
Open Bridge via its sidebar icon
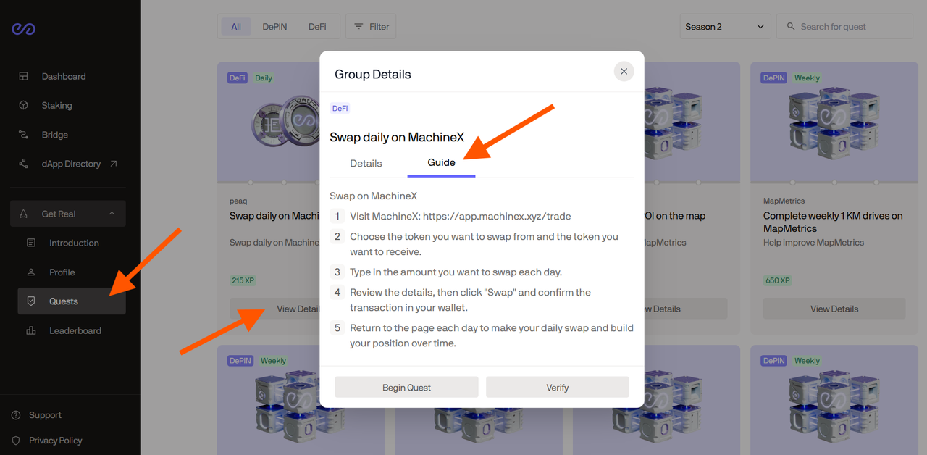pos(24,135)
